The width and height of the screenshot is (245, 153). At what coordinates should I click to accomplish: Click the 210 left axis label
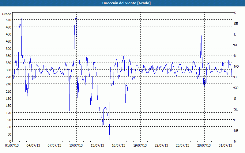(9, 91)
